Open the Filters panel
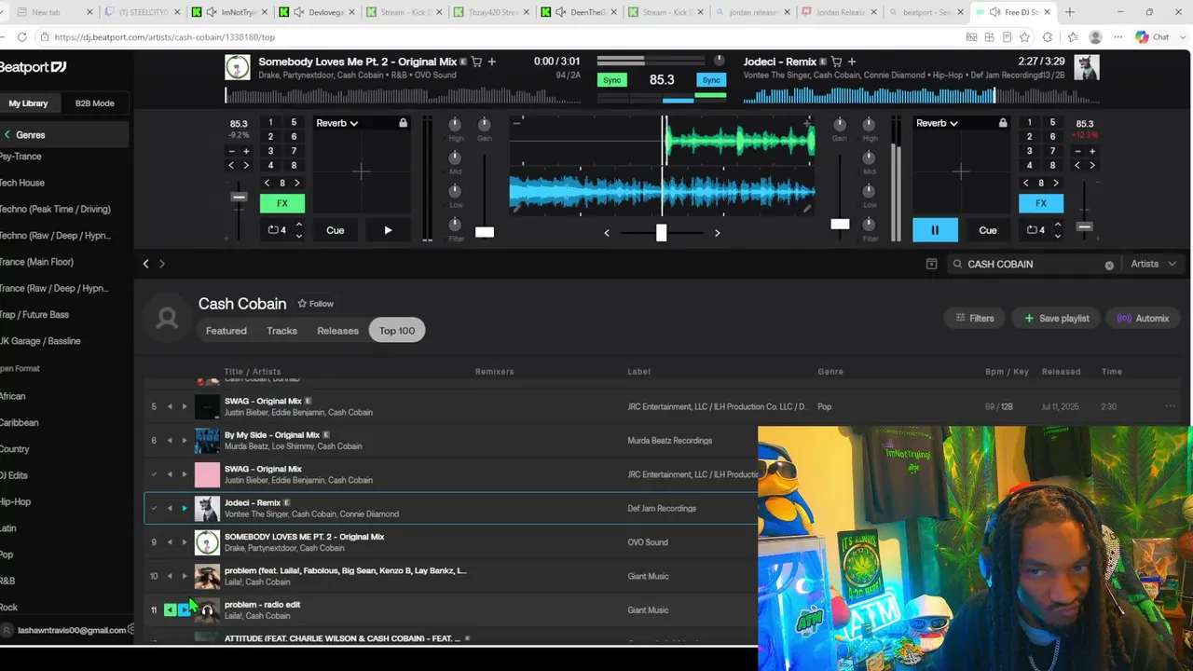The width and height of the screenshot is (1193, 671). coord(975,318)
